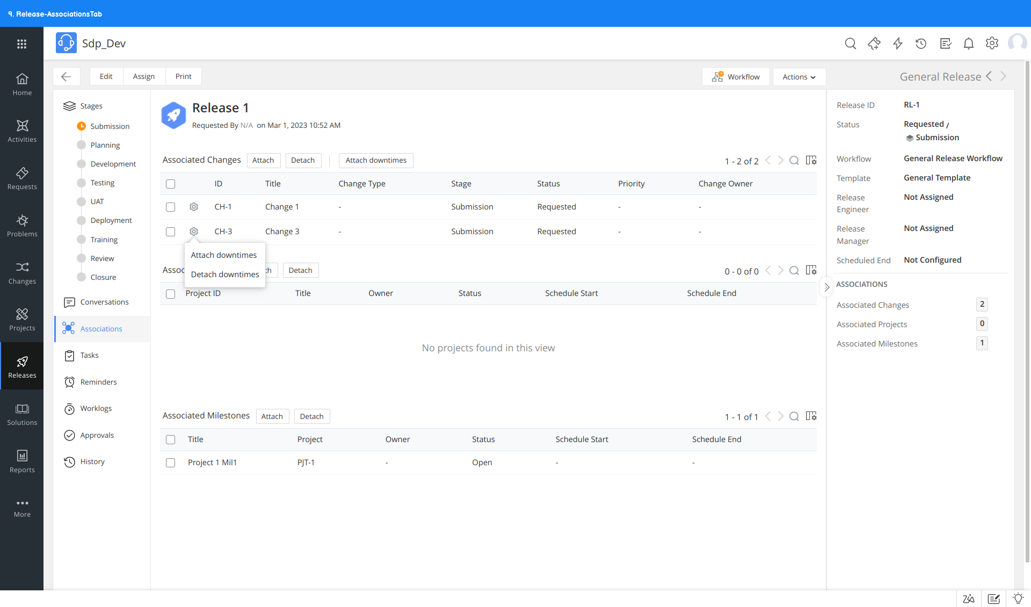Image resolution: width=1031 pixels, height=607 pixels.
Task: Collapse the right details panel arrow
Action: click(826, 287)
